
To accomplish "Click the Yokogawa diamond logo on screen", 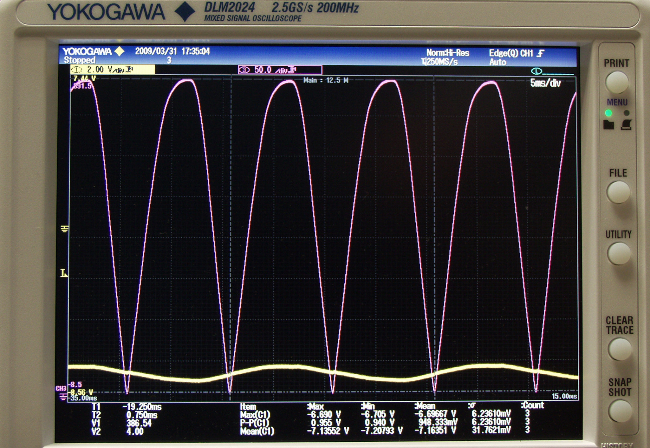I will [x=120, y=51].
